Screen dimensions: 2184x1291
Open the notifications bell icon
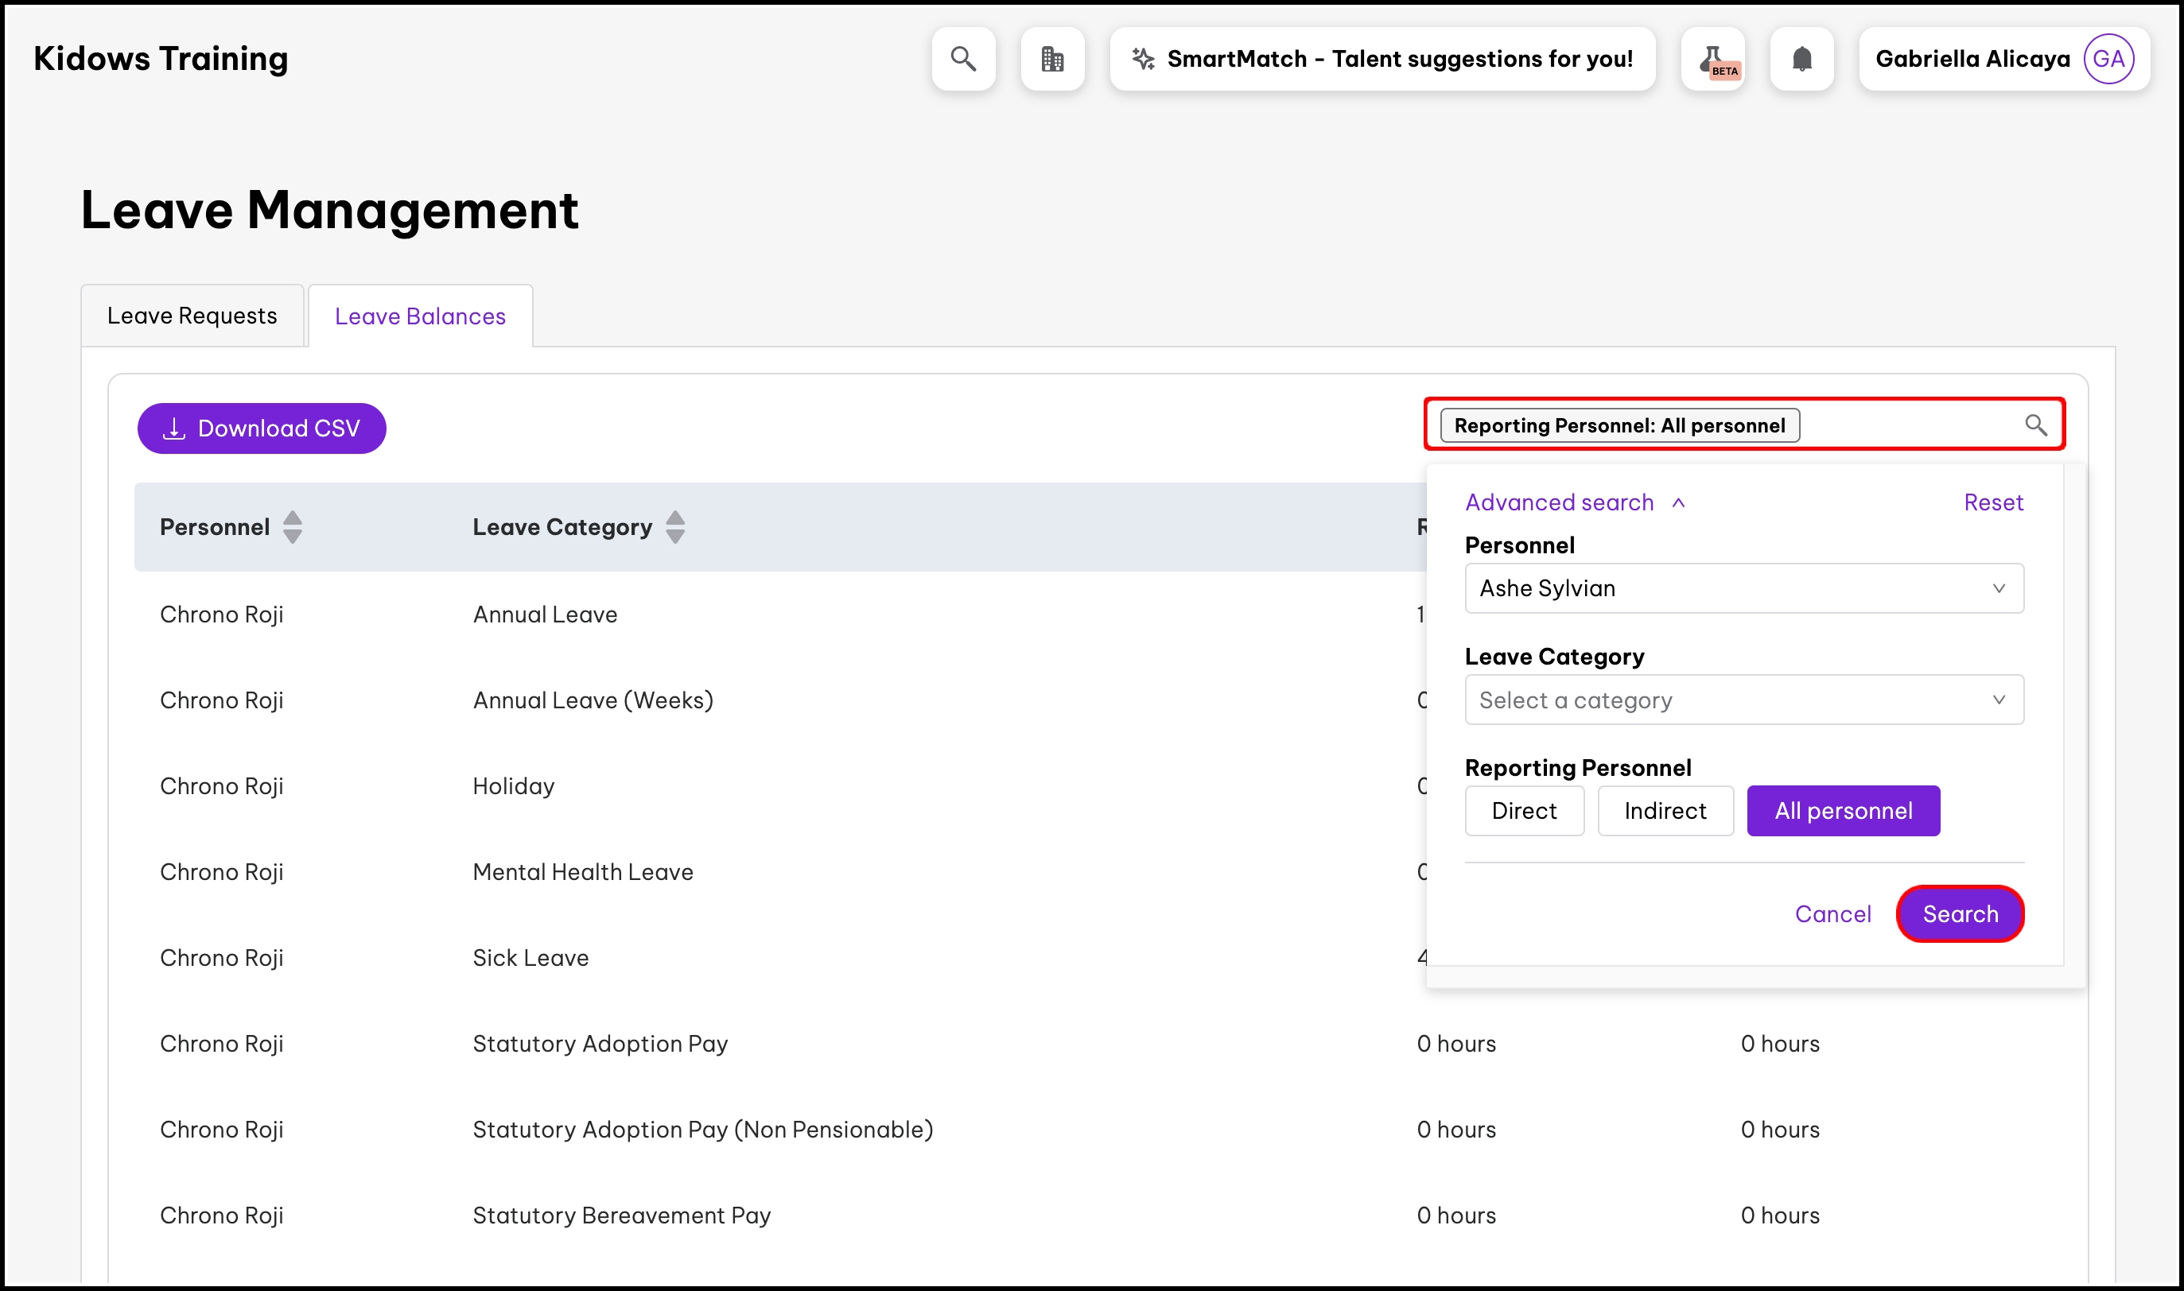pyautogui.click(x=1802, y=58)
